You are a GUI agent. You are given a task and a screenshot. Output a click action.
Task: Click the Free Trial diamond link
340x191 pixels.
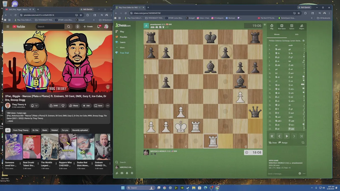[122, 53]
